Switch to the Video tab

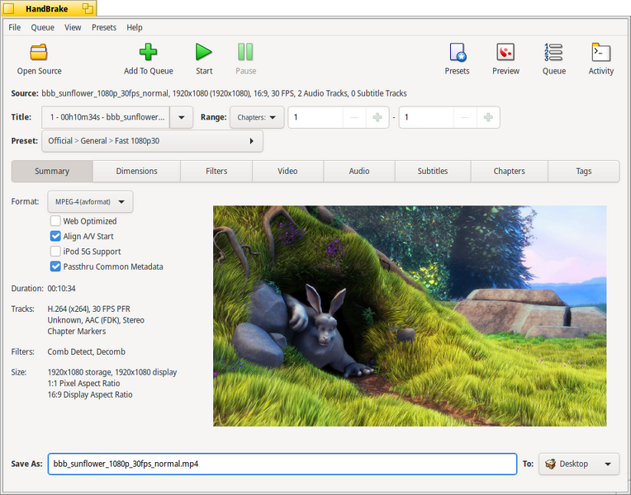pos(287,171)
